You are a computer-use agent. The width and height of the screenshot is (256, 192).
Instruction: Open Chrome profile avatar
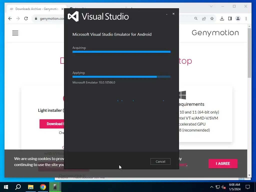click(238, 18)
